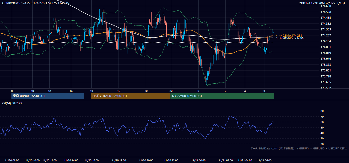This screenshot has width=349, height=163.
Task: Click the 11/20 16:00 time axis label
Action: 91,161
